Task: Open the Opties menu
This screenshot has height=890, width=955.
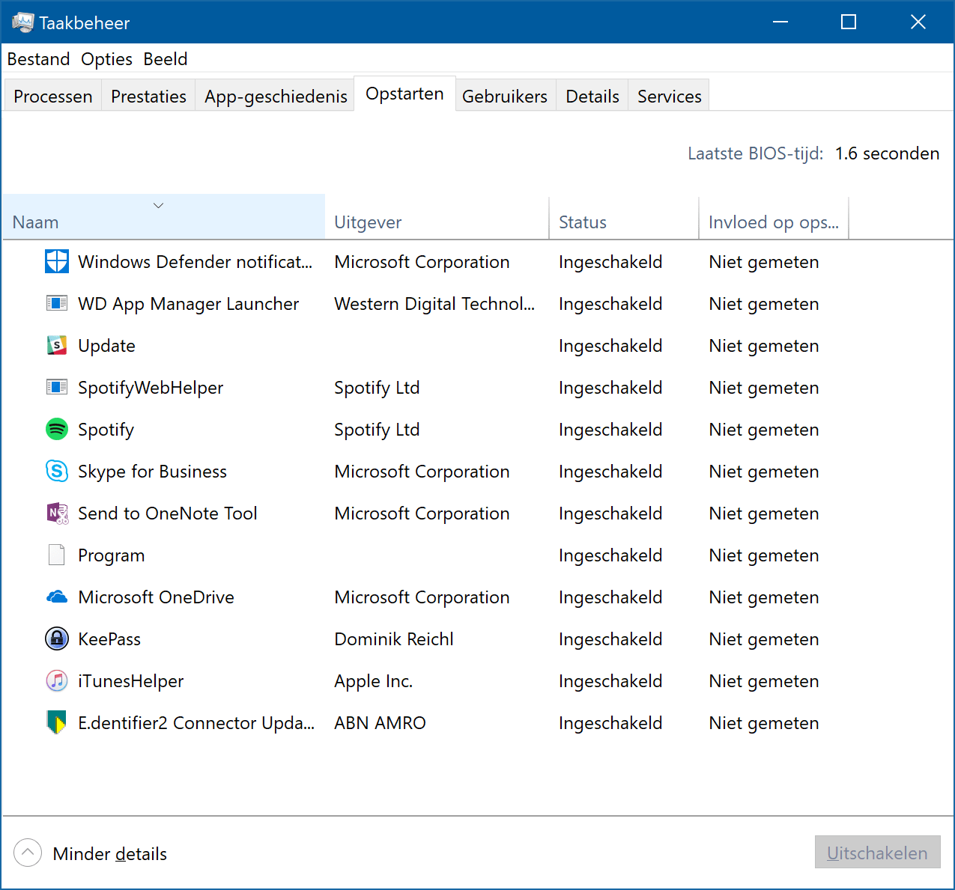Action: 106,59
